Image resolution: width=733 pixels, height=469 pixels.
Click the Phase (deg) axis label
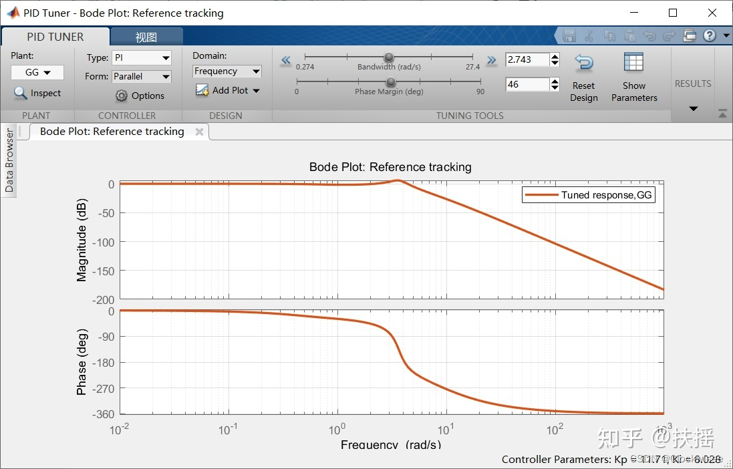(x=82, y=362)
